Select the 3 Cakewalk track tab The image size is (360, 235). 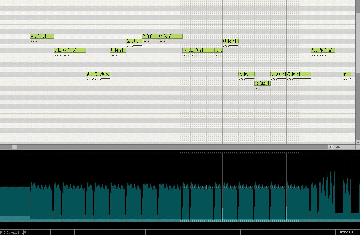click(13, 232)
